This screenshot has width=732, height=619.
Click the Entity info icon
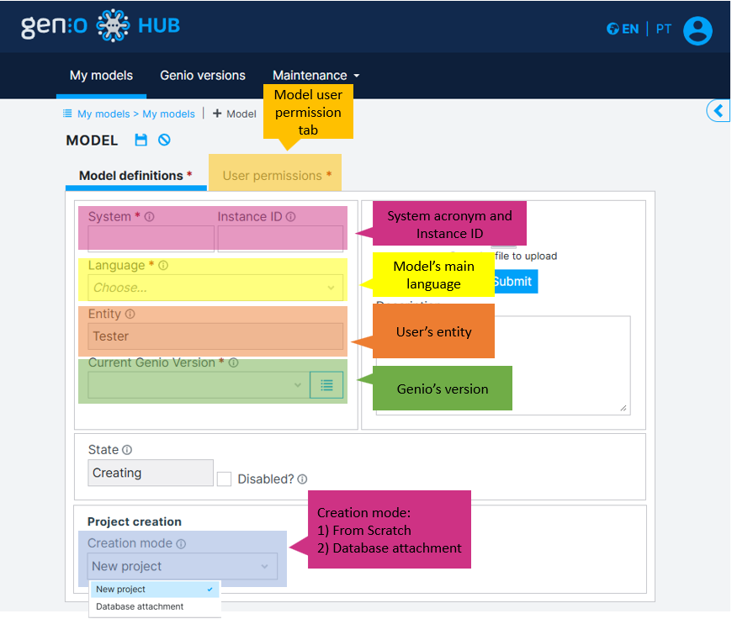[130, 314]
